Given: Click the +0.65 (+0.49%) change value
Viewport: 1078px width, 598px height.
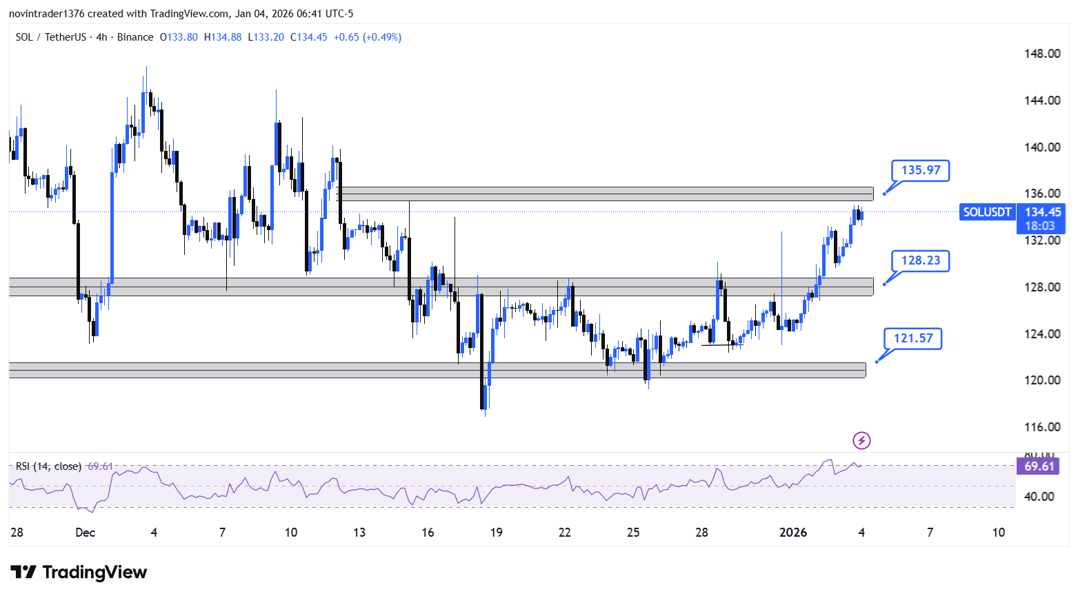Looking at the screenshot, I should coord(368,37).
